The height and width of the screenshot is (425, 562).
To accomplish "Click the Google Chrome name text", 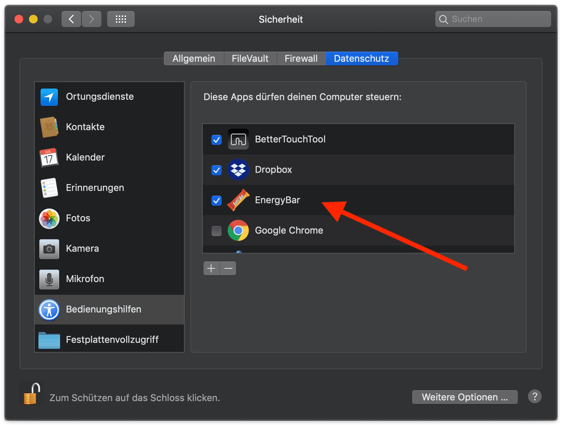I will (x=289, y=230).
